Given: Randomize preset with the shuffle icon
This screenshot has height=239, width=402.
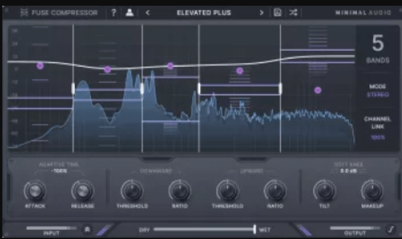Looking at the screenshot, I should click(x=293, y=13).
